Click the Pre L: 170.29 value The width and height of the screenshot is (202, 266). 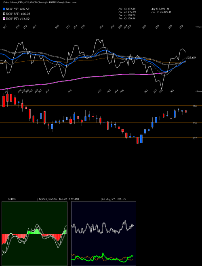[127, 15]
